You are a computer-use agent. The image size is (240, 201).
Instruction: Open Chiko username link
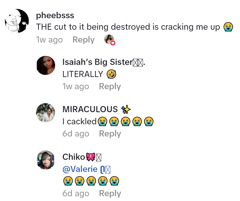tap(74, 157)
